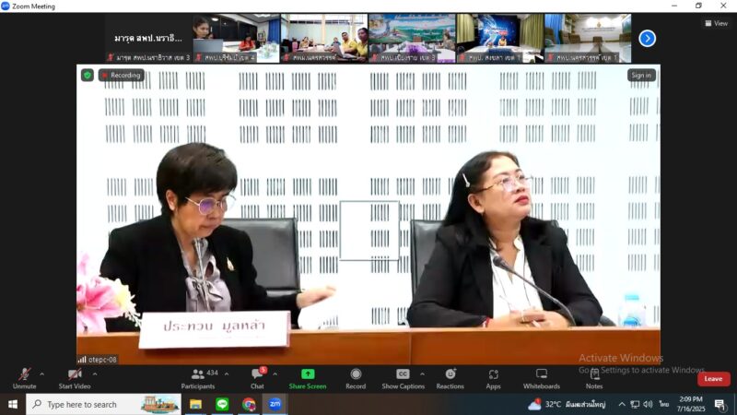Open the Reactions menu

coord(450,377)
